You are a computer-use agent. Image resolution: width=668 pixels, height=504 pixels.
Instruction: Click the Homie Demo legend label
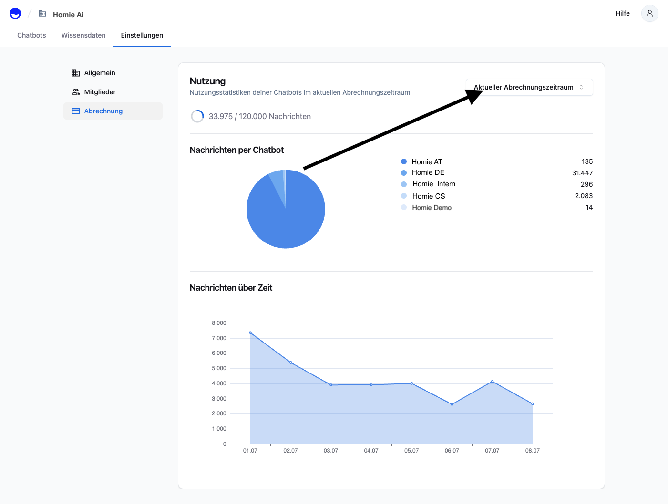click(432, 208)
